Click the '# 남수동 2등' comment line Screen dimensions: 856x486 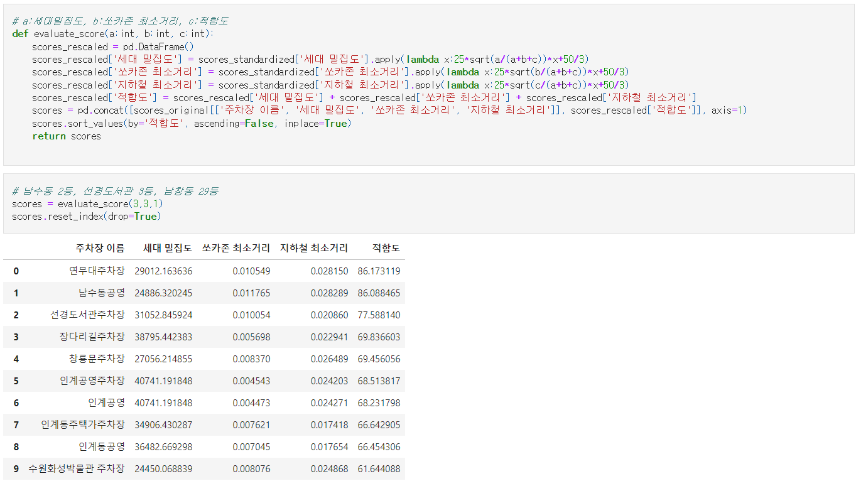pos(115,191)
